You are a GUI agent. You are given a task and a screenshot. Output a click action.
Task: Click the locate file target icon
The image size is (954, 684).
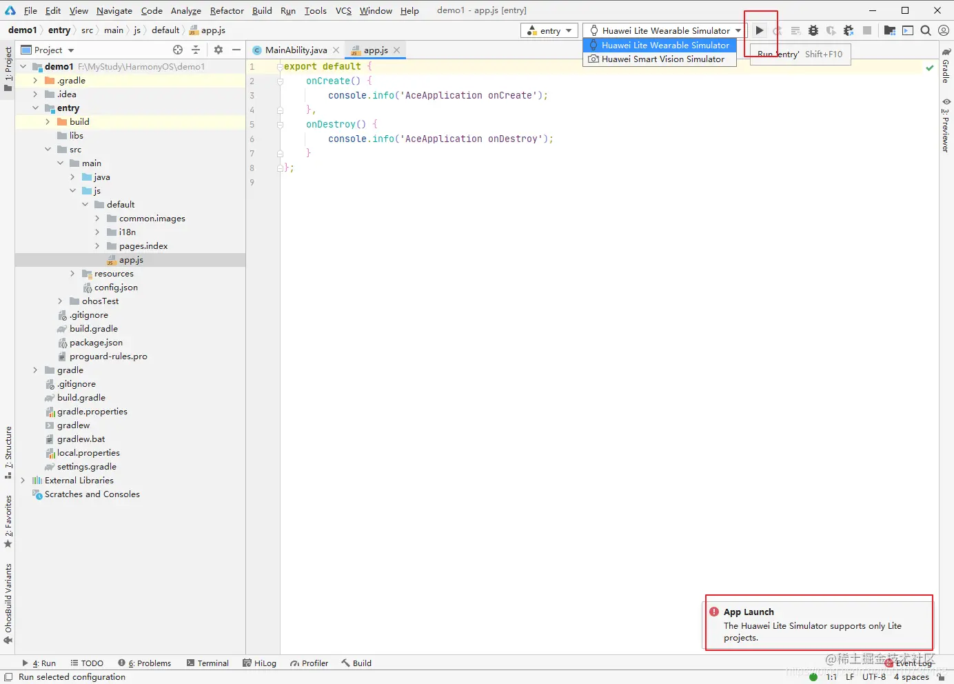point(178,50)
